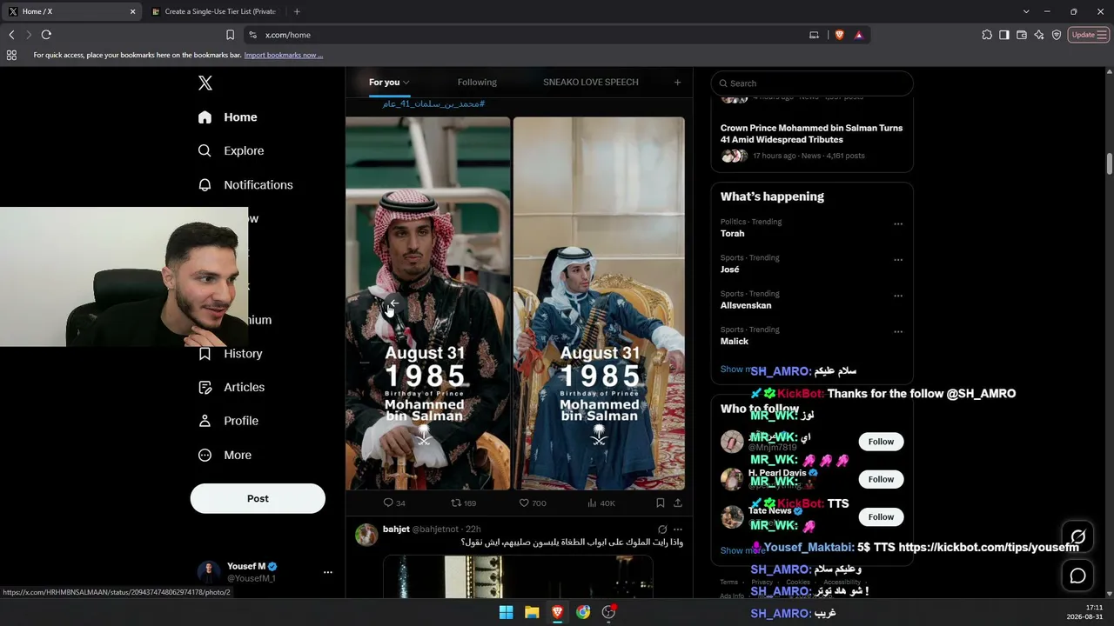Open options for the Malick trend

(898, 332)
